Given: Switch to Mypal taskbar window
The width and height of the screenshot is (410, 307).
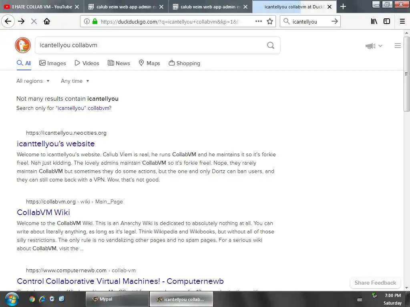Looking at the screenshot, I should (x=117, y=299).
